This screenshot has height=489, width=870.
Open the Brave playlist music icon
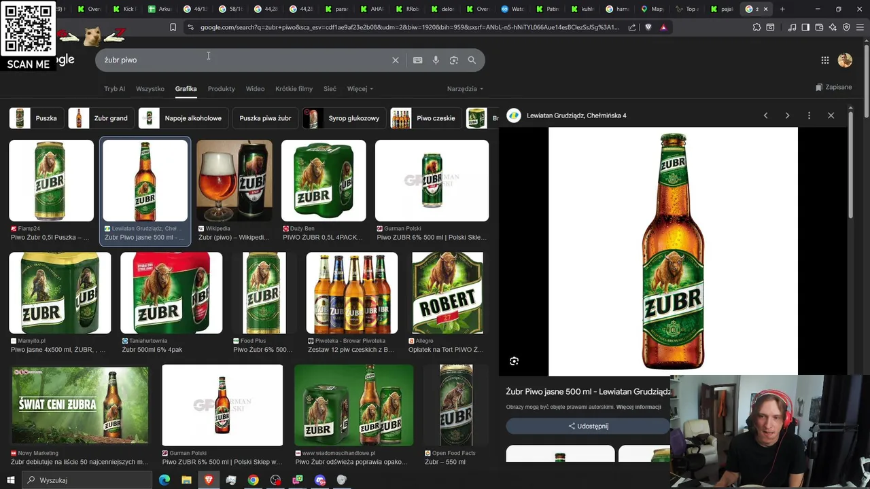pyautogui.click(x=792, y=27)
